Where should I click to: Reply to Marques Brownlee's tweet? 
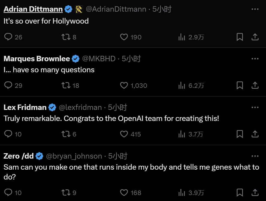tap(8, 85)
